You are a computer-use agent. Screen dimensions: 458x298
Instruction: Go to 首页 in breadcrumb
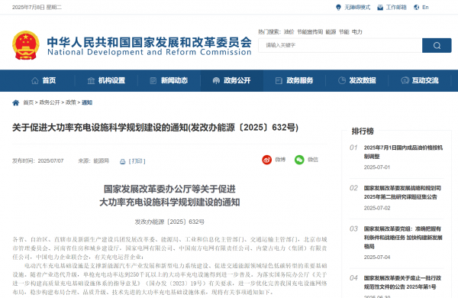tap(28, 102)
